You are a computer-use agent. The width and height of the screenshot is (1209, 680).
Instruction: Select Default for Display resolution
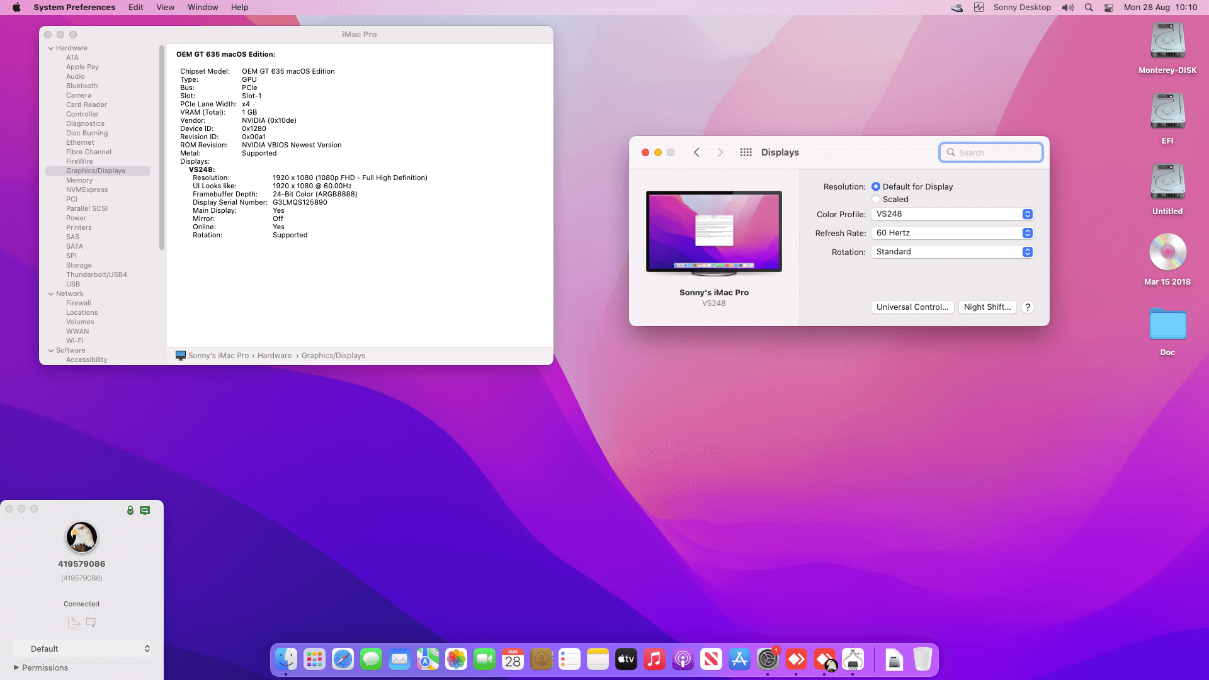(876, 187)
